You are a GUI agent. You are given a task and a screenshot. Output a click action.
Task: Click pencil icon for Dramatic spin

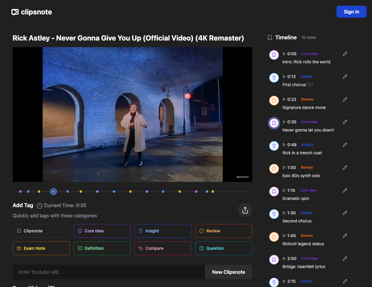345,190
